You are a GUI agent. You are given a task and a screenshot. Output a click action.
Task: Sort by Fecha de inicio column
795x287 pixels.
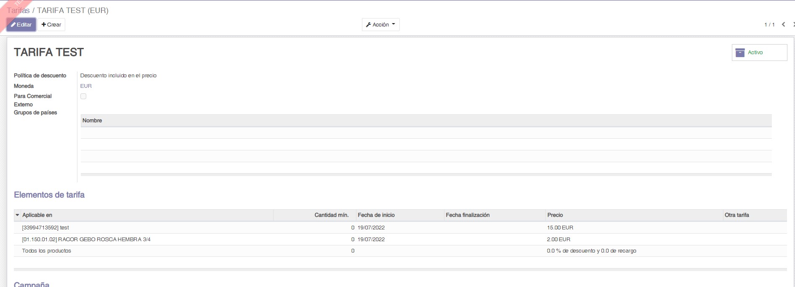tap(376, 215)
